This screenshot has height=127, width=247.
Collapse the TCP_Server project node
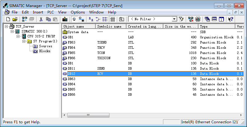tap(6, 26)
